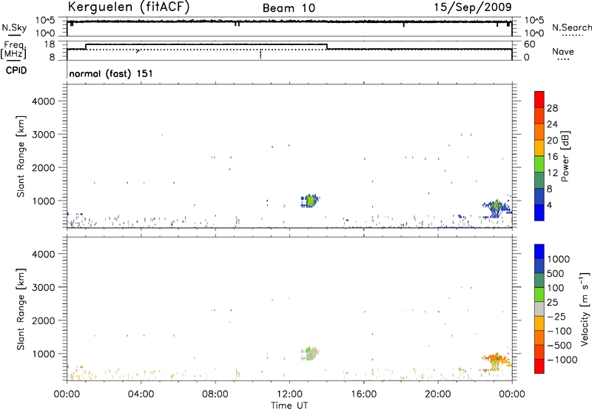Click the 'Nave' legend label
Screen dimensions: 592x410
pyautogui.click(x=563, y=52)
